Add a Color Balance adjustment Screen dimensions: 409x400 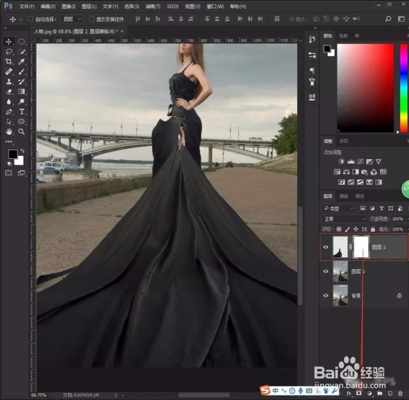coord(346,172)
